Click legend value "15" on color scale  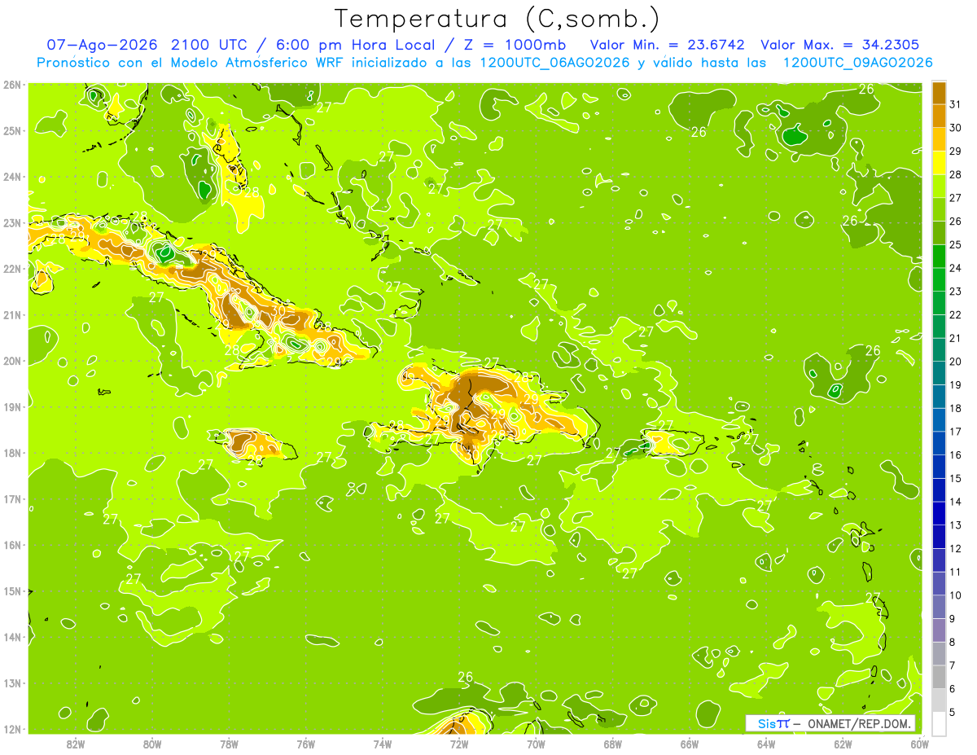point(956,478)
